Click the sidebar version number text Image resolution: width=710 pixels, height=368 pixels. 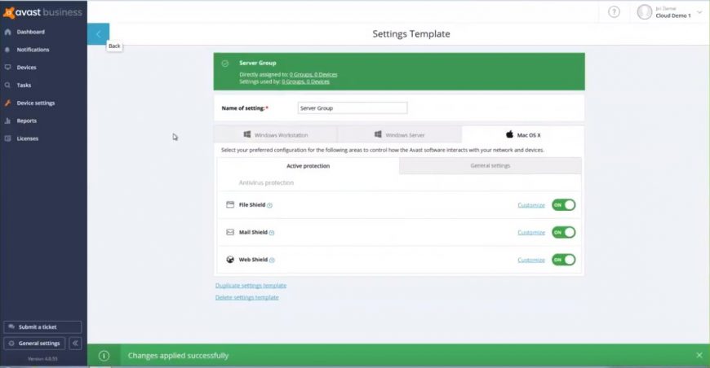[x=42, y=359]
